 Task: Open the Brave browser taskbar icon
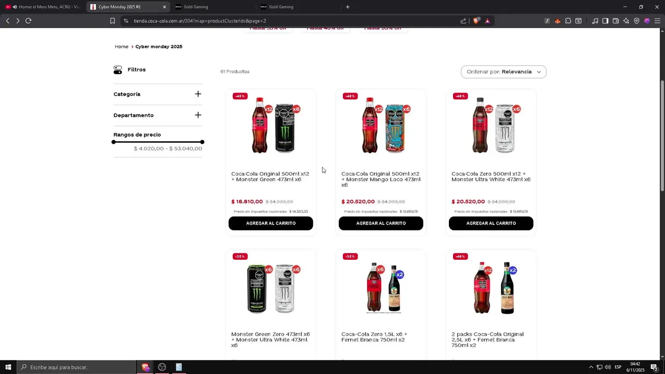[x=145, y=367]
